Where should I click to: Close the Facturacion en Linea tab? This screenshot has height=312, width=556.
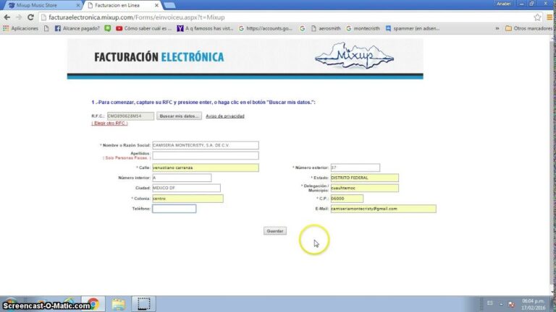pyautogui.click(x=156, y=5)
